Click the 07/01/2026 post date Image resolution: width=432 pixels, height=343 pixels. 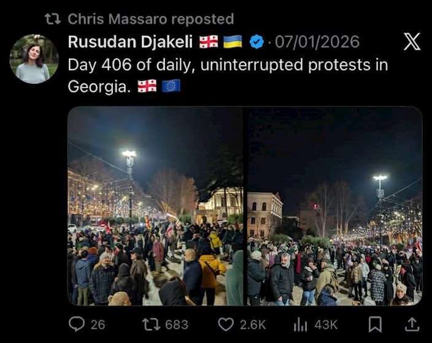(x=317, y=42)
